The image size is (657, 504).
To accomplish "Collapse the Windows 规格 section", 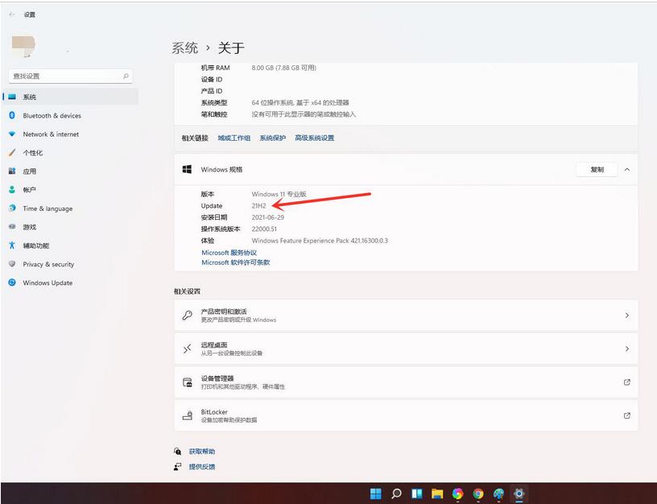I will tap(627, 169).
